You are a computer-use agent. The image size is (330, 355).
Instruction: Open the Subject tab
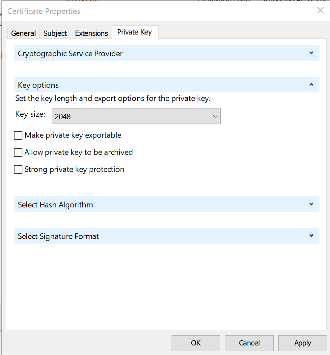[55, 33]
